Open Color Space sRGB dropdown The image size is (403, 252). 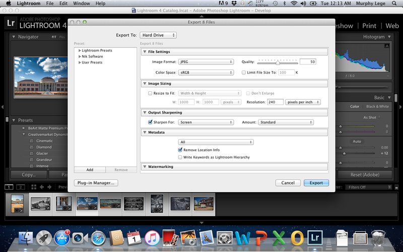click(206, 73)
